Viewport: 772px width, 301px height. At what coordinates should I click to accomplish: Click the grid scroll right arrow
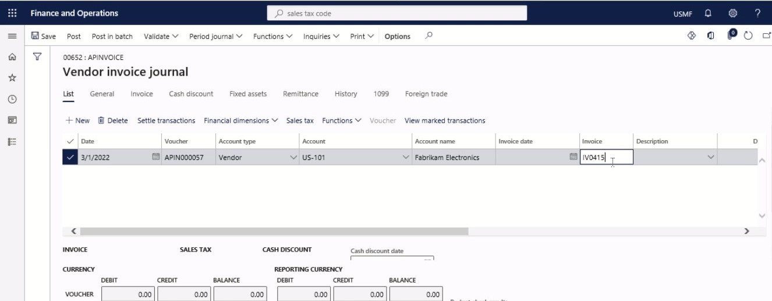tap(746, 231)
